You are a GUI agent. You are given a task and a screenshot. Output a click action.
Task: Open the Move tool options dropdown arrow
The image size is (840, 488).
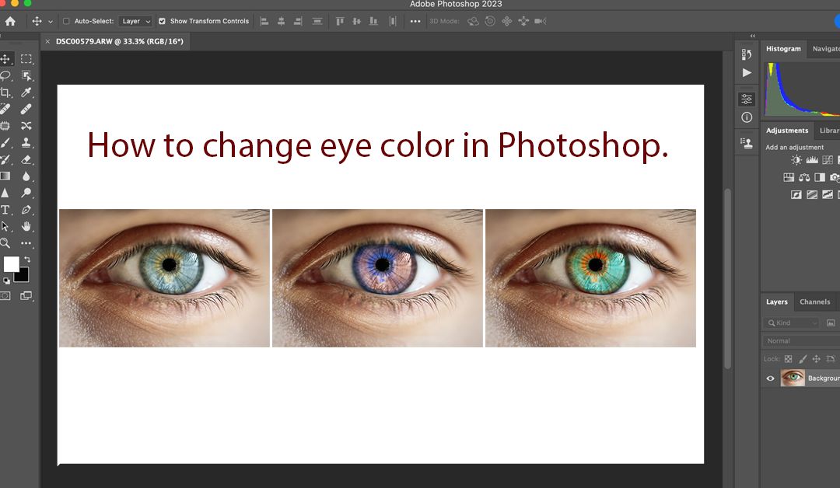point(49,21)
